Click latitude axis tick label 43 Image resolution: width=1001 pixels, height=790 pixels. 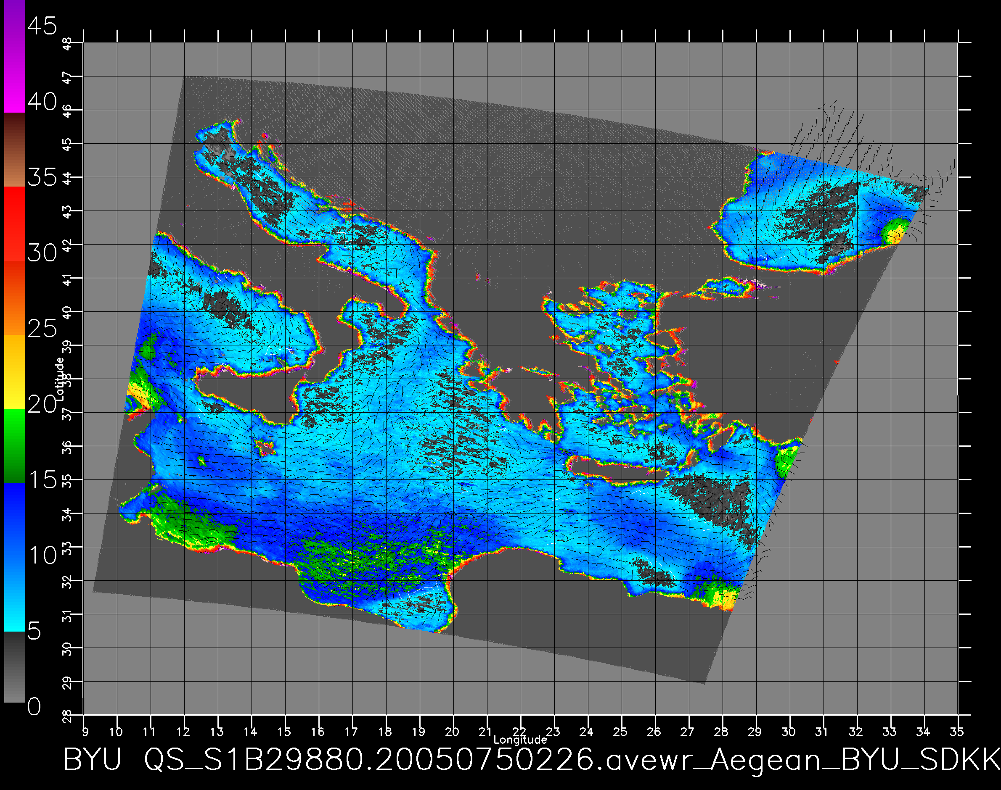tap(68, 212)
